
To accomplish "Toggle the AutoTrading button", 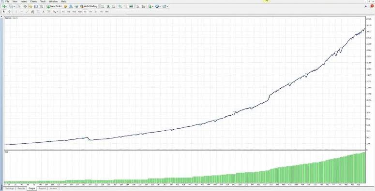I will click(89, 6).
